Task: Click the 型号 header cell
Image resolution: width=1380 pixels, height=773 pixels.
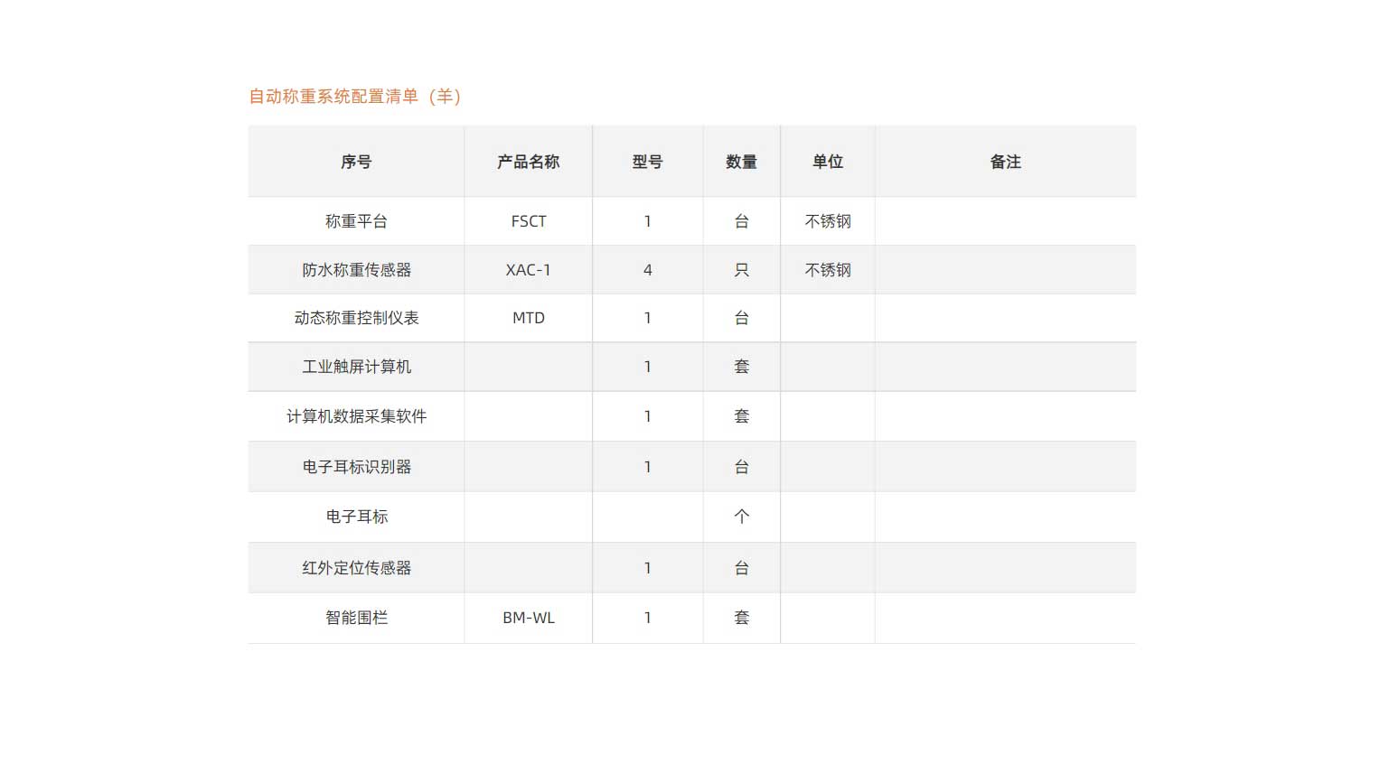Action: (647, 162)
